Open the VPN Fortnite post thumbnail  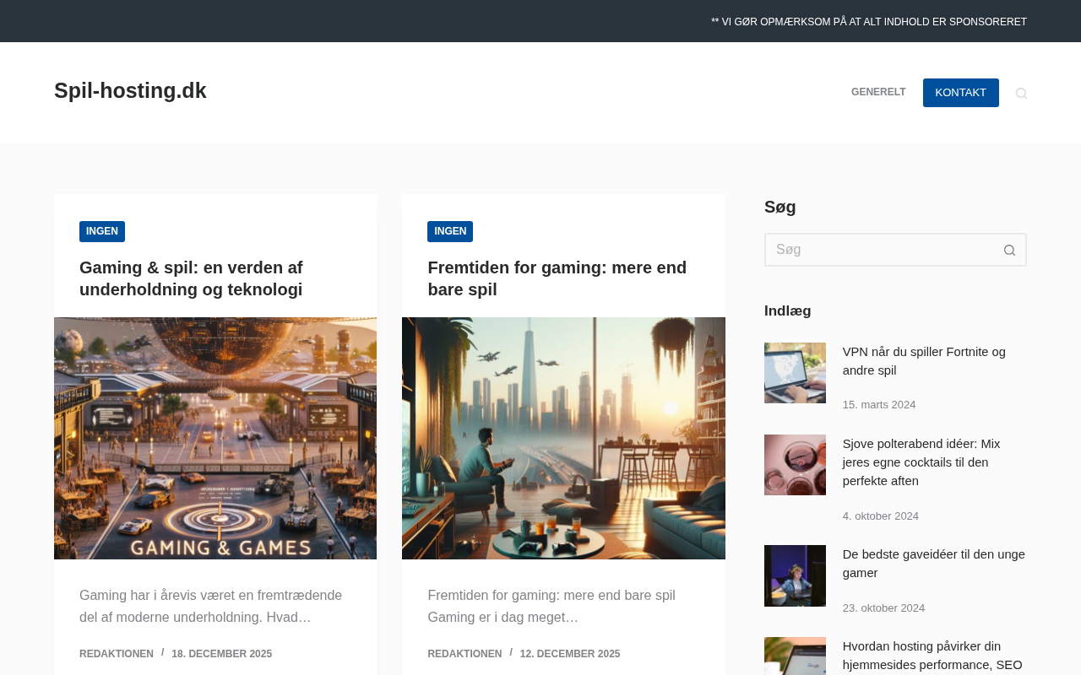795,373
